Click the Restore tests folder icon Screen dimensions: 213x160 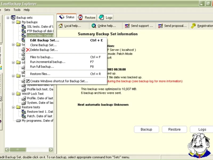18,107
